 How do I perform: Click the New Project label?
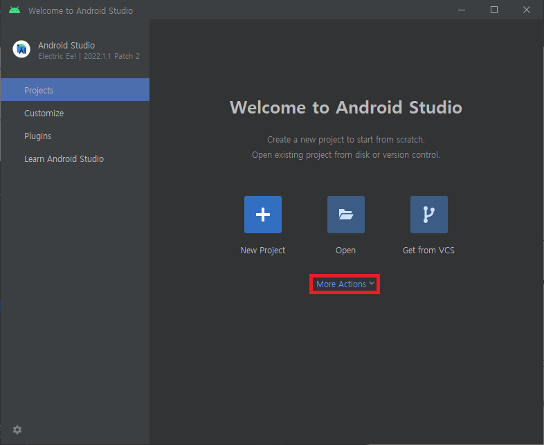tap(262, 251)
